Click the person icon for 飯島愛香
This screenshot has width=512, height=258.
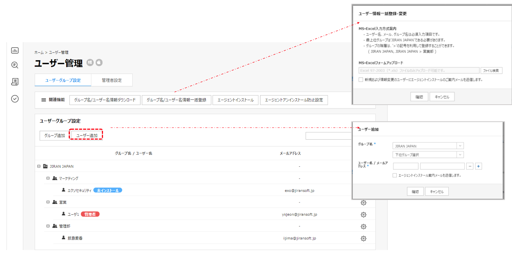tap(64, 238)
